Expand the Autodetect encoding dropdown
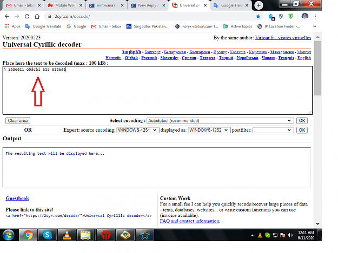The width and height of the screenshot is (338, 253). click(220, 121)
